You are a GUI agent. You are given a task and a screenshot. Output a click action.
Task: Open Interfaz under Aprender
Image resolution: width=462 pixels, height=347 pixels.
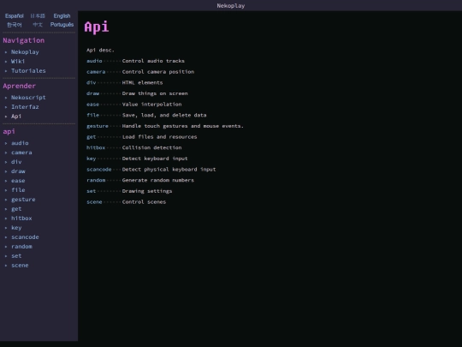25,107
